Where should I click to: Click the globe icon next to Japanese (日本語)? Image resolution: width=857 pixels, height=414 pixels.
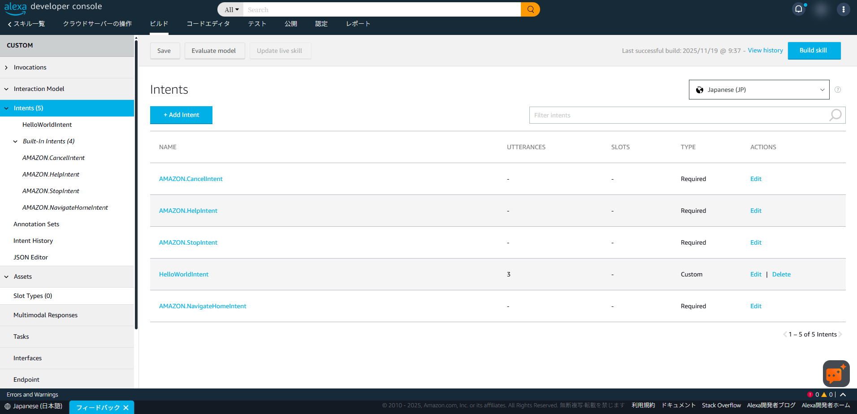(x=8, y=406)
